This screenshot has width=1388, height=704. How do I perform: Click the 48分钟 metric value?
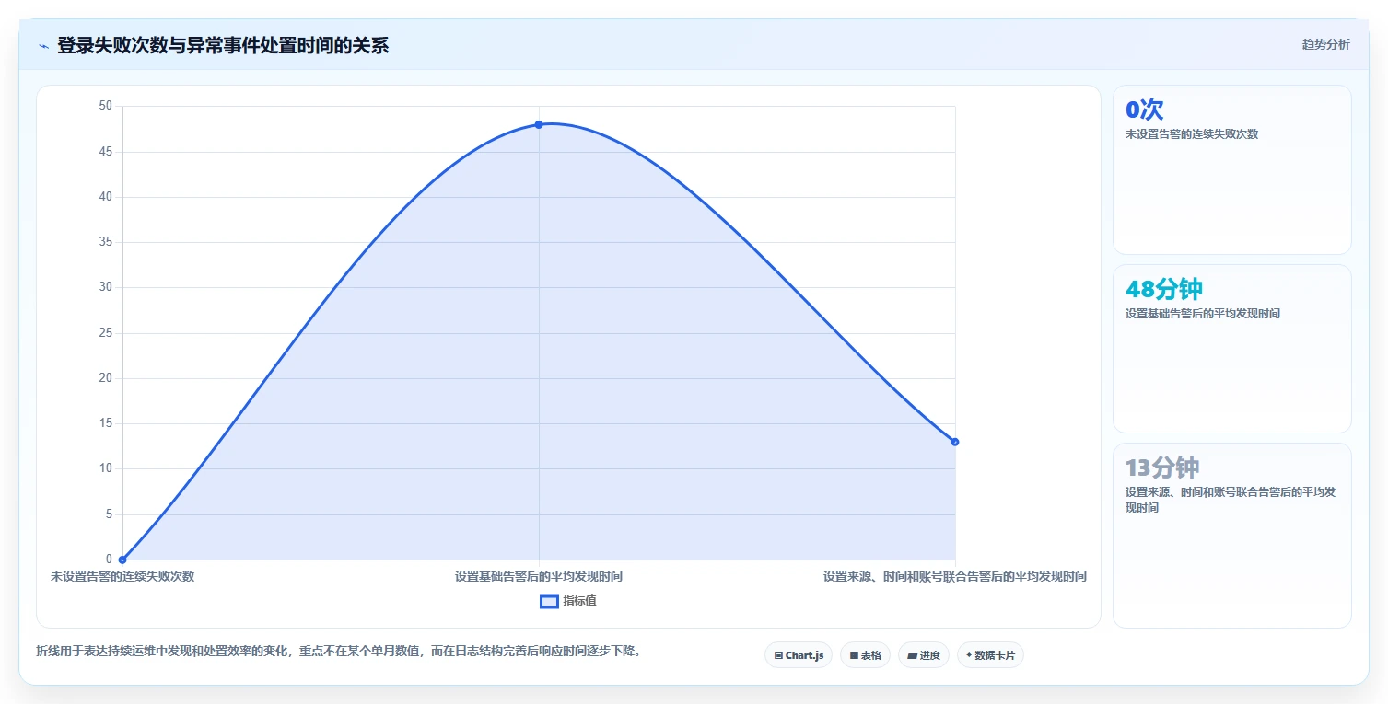pyautogui.click(x=1164, y=289)
